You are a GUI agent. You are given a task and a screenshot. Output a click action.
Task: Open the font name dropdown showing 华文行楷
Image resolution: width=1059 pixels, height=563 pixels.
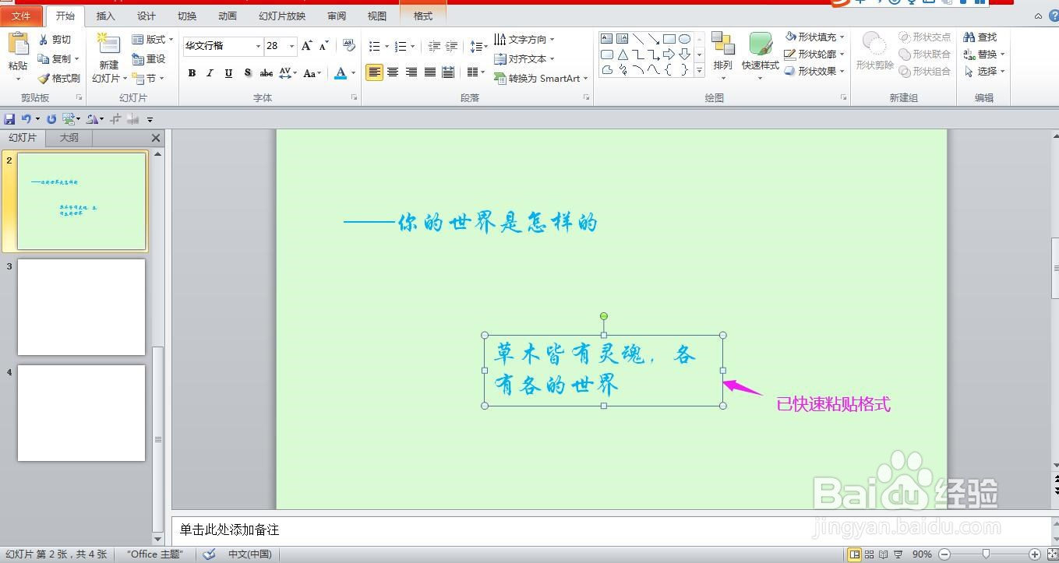tap(258, 46)
